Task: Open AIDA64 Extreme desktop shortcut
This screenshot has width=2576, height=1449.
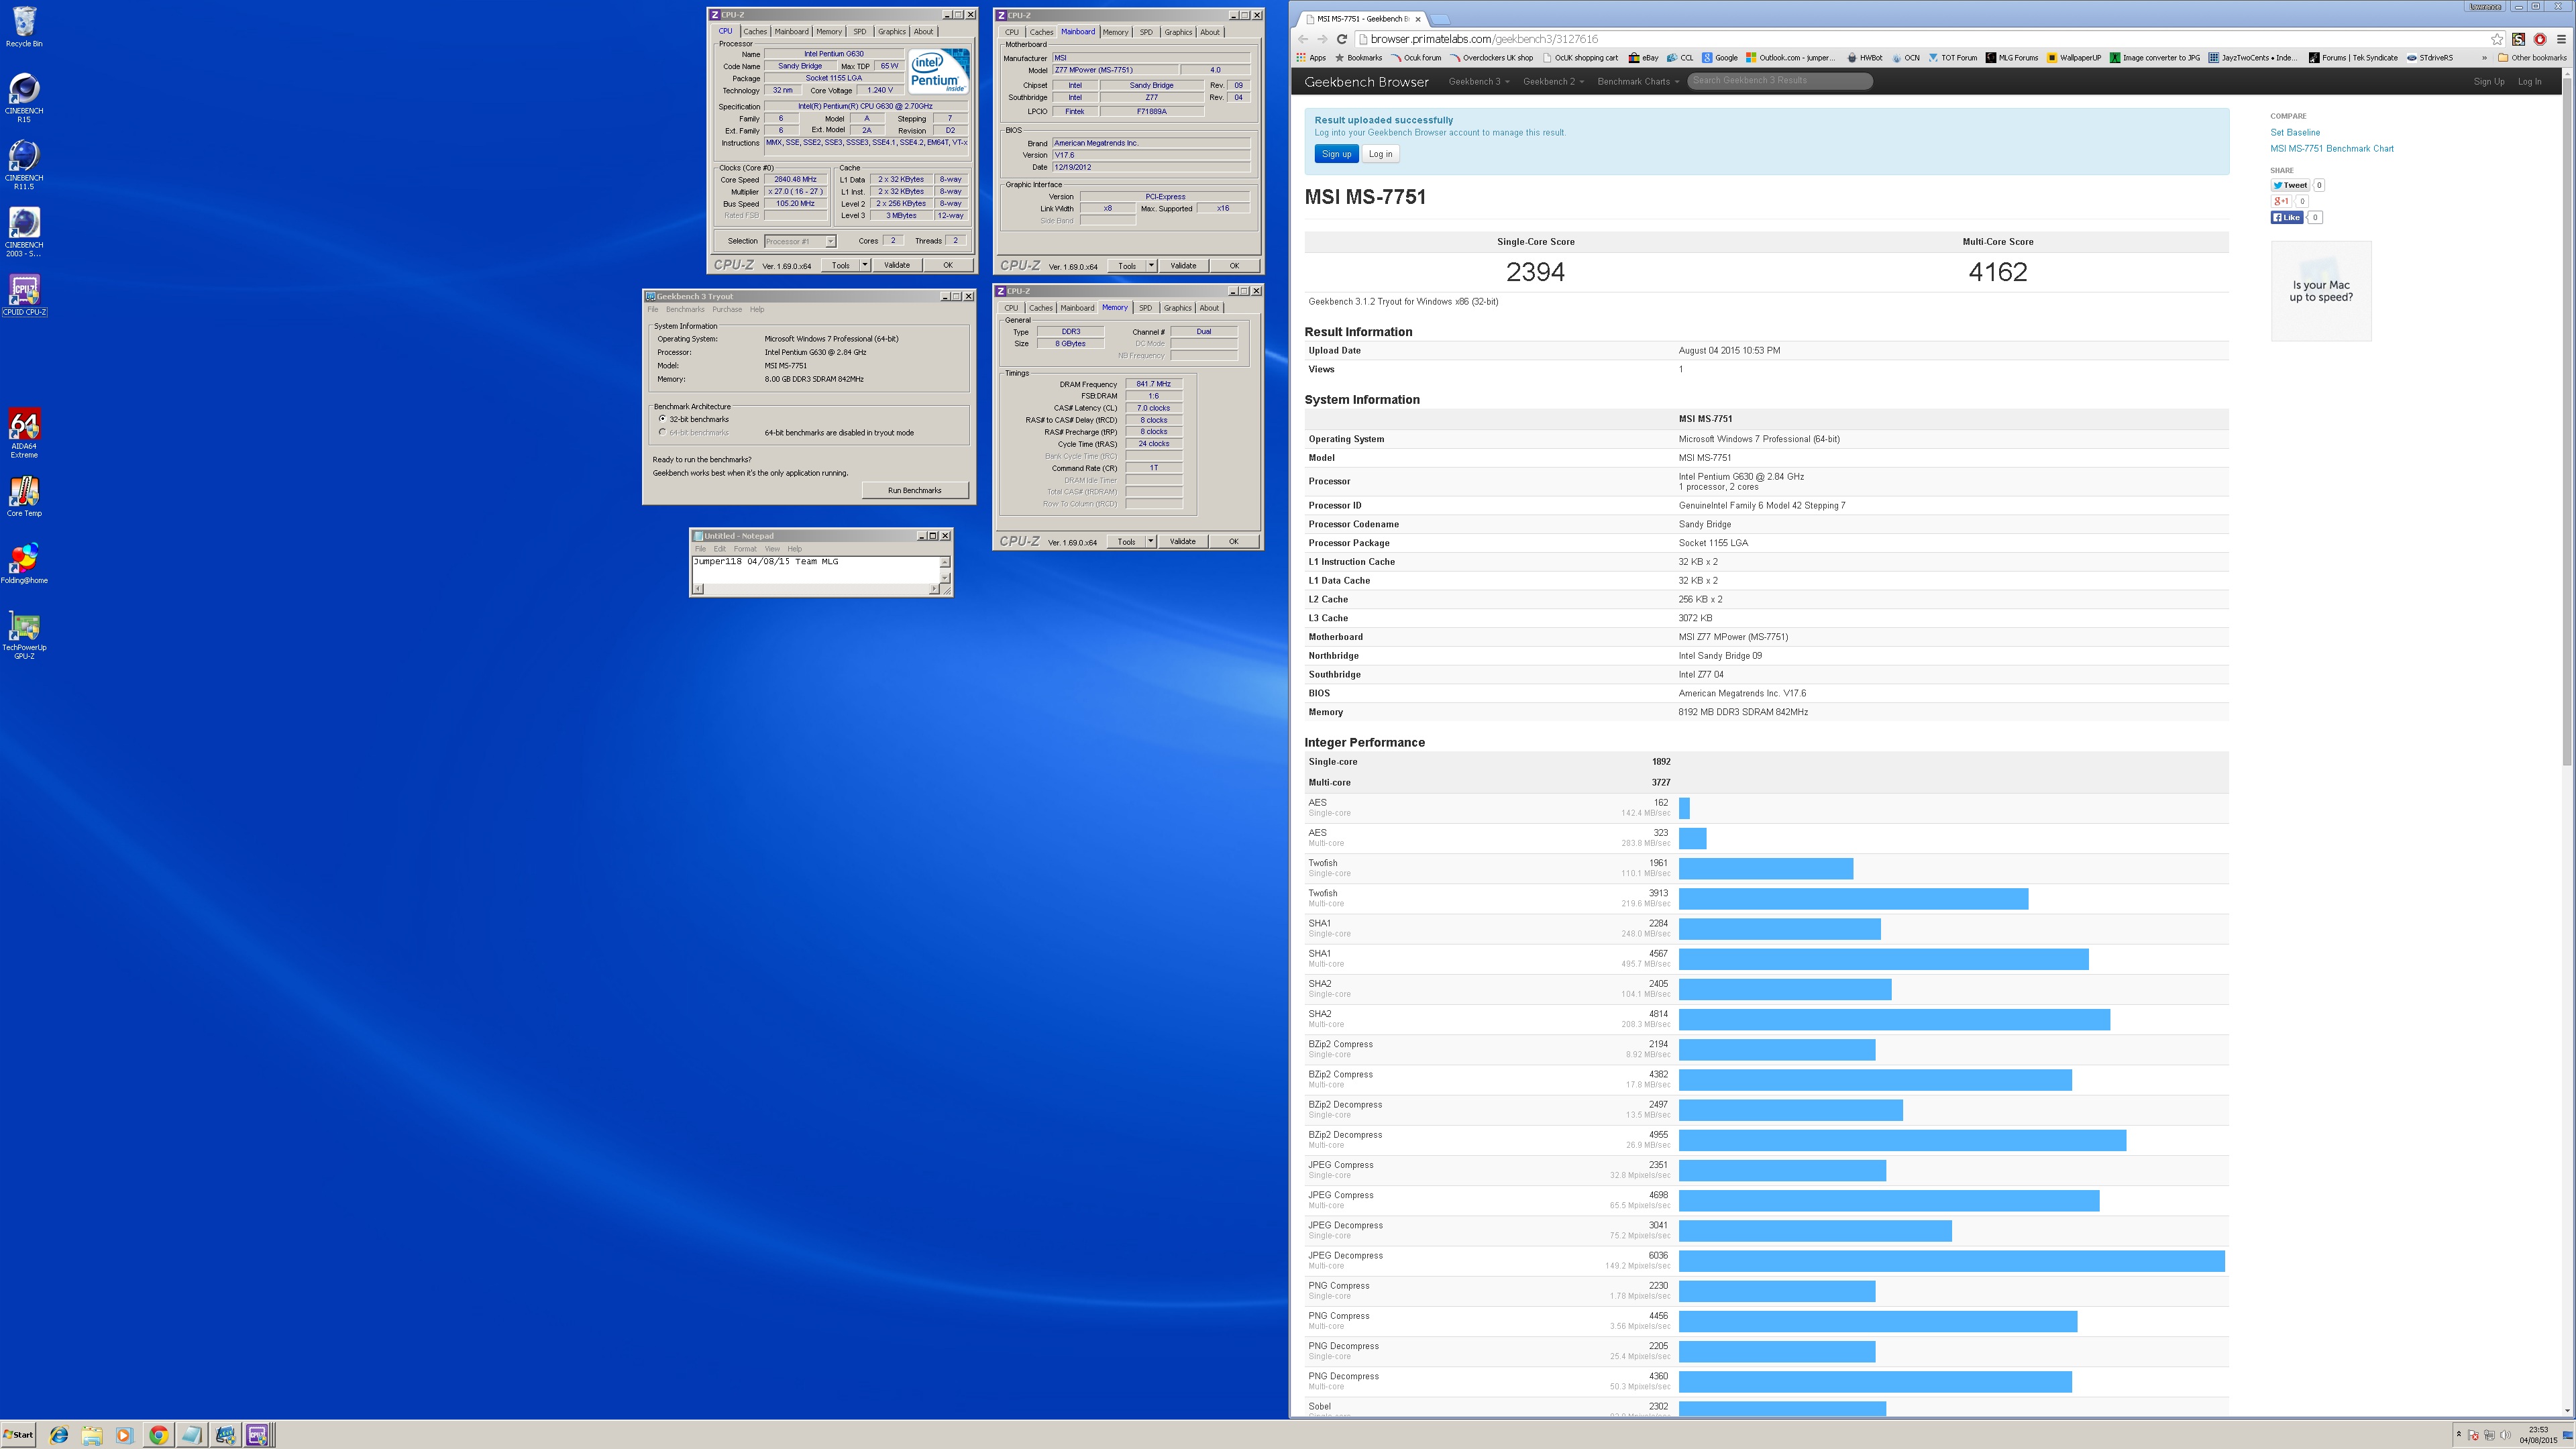Action: tap(24, 433)
